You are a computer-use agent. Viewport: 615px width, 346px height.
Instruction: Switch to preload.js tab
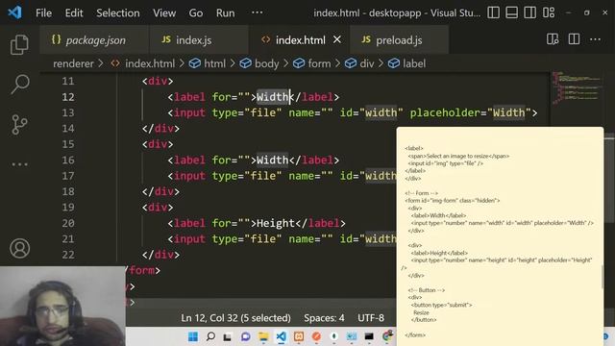click(400, 40)
